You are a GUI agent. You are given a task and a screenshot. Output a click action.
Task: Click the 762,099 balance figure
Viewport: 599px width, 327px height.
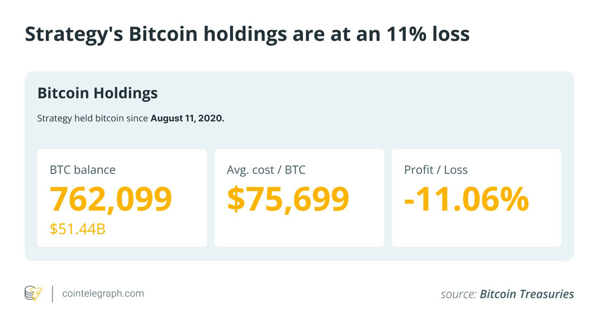point(111,199)
